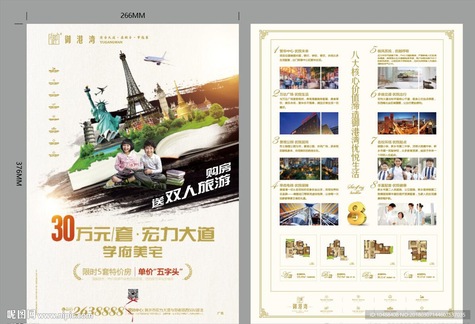This screenshot has width=475, height=324.
Task: Click the gold temple spire illustration
Action: tap(180, 102)
